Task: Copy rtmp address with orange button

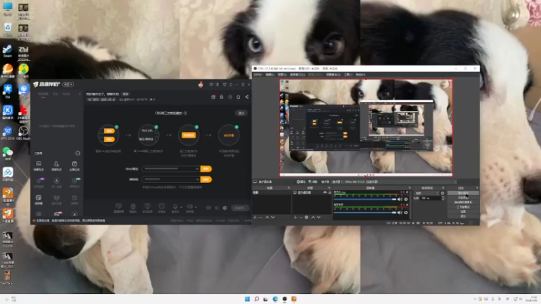Action: tap(206, 169)
